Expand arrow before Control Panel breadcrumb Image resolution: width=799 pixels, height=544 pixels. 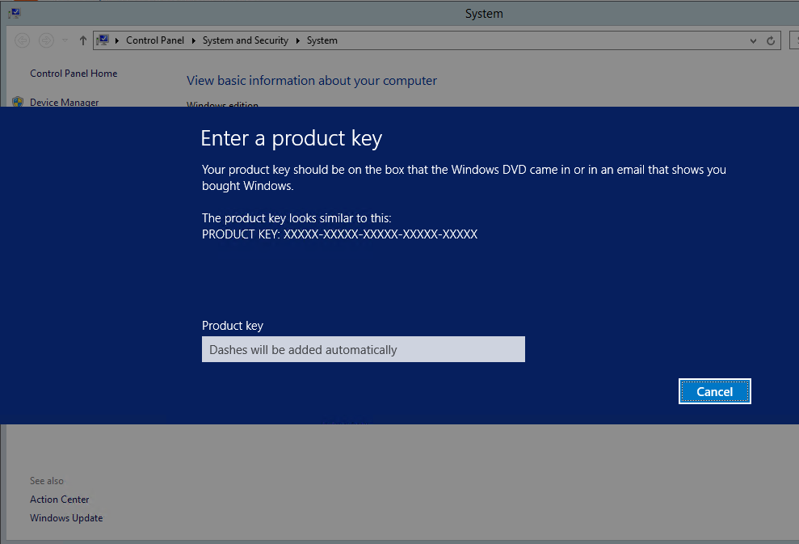point(116,40)
